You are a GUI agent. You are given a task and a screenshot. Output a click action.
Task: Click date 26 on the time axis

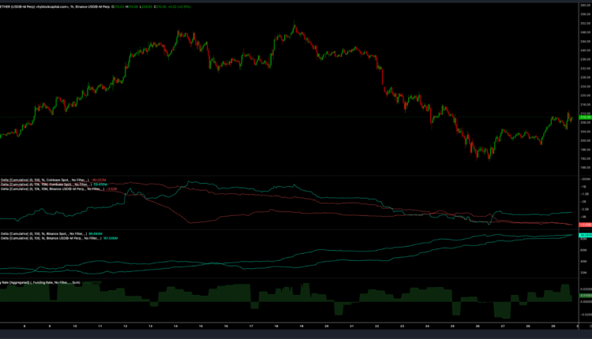pyautogui.click(x=478, y=326)
